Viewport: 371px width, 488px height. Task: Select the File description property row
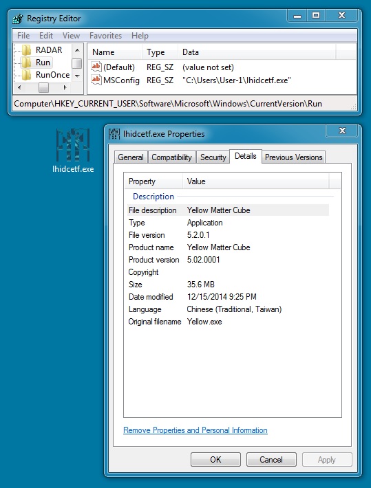tap(228, 210)
